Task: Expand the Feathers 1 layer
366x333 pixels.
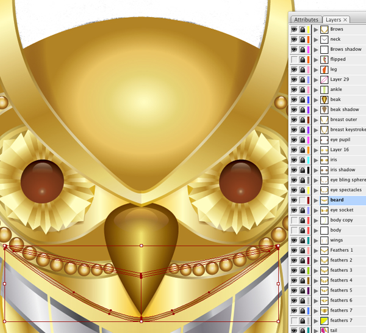Action: (x=316, y=251)
